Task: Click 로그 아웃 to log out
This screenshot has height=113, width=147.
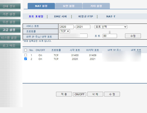Action: [10, 46]
